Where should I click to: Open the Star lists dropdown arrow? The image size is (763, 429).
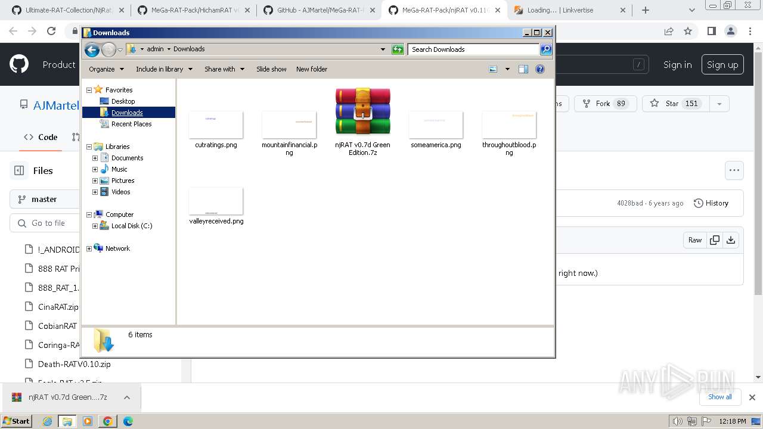(719, 104)
